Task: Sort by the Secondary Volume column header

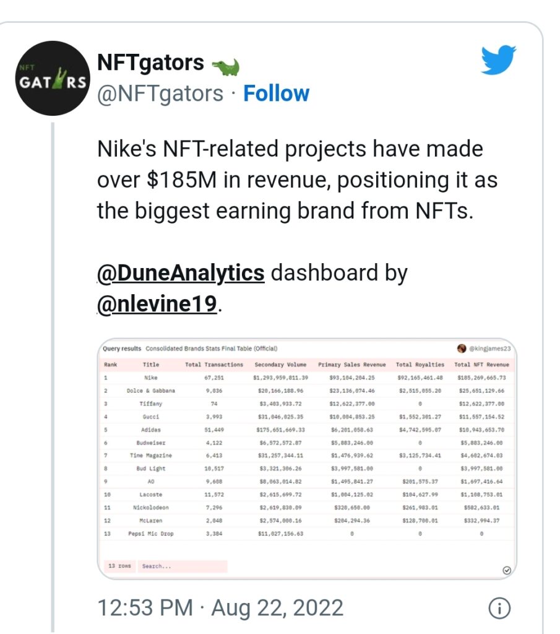Action: click(x=280, y=364)
